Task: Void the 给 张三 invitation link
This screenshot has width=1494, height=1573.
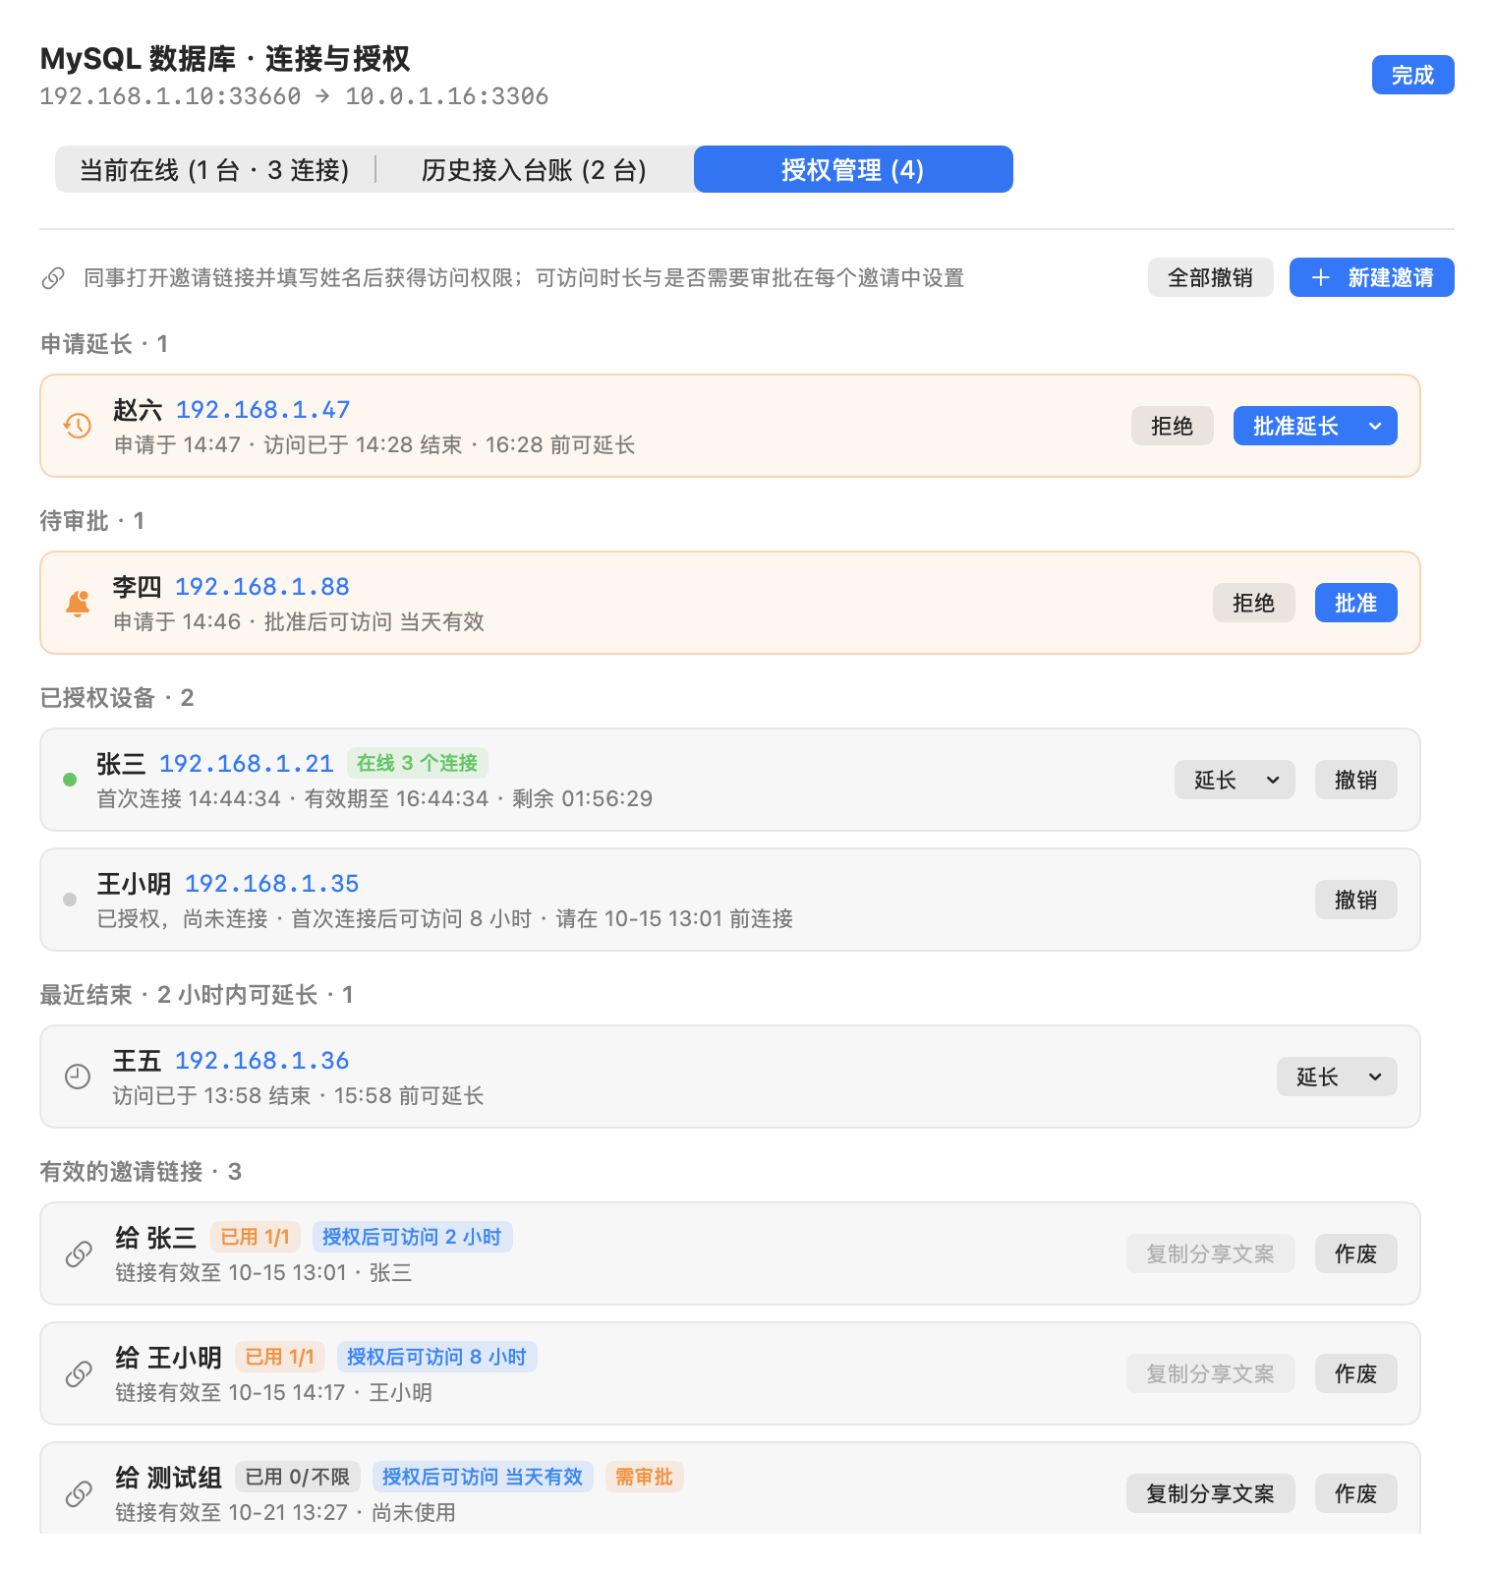Action: 1355,1253
